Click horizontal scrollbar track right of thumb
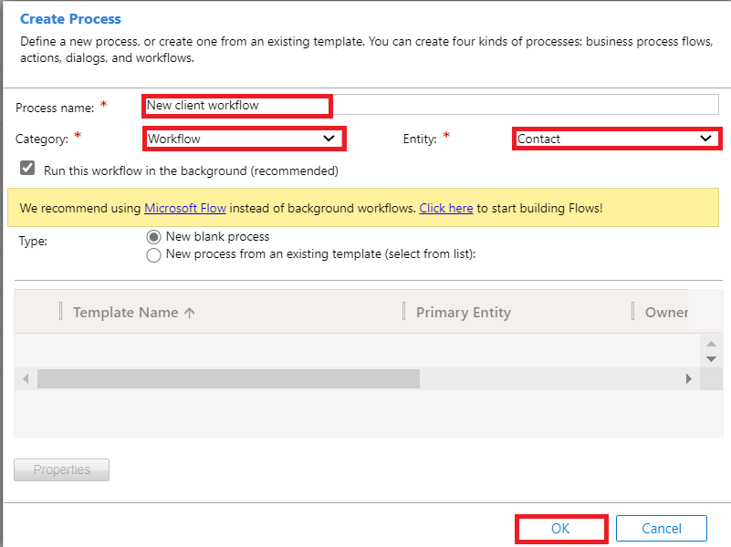 tap(548, 378)
